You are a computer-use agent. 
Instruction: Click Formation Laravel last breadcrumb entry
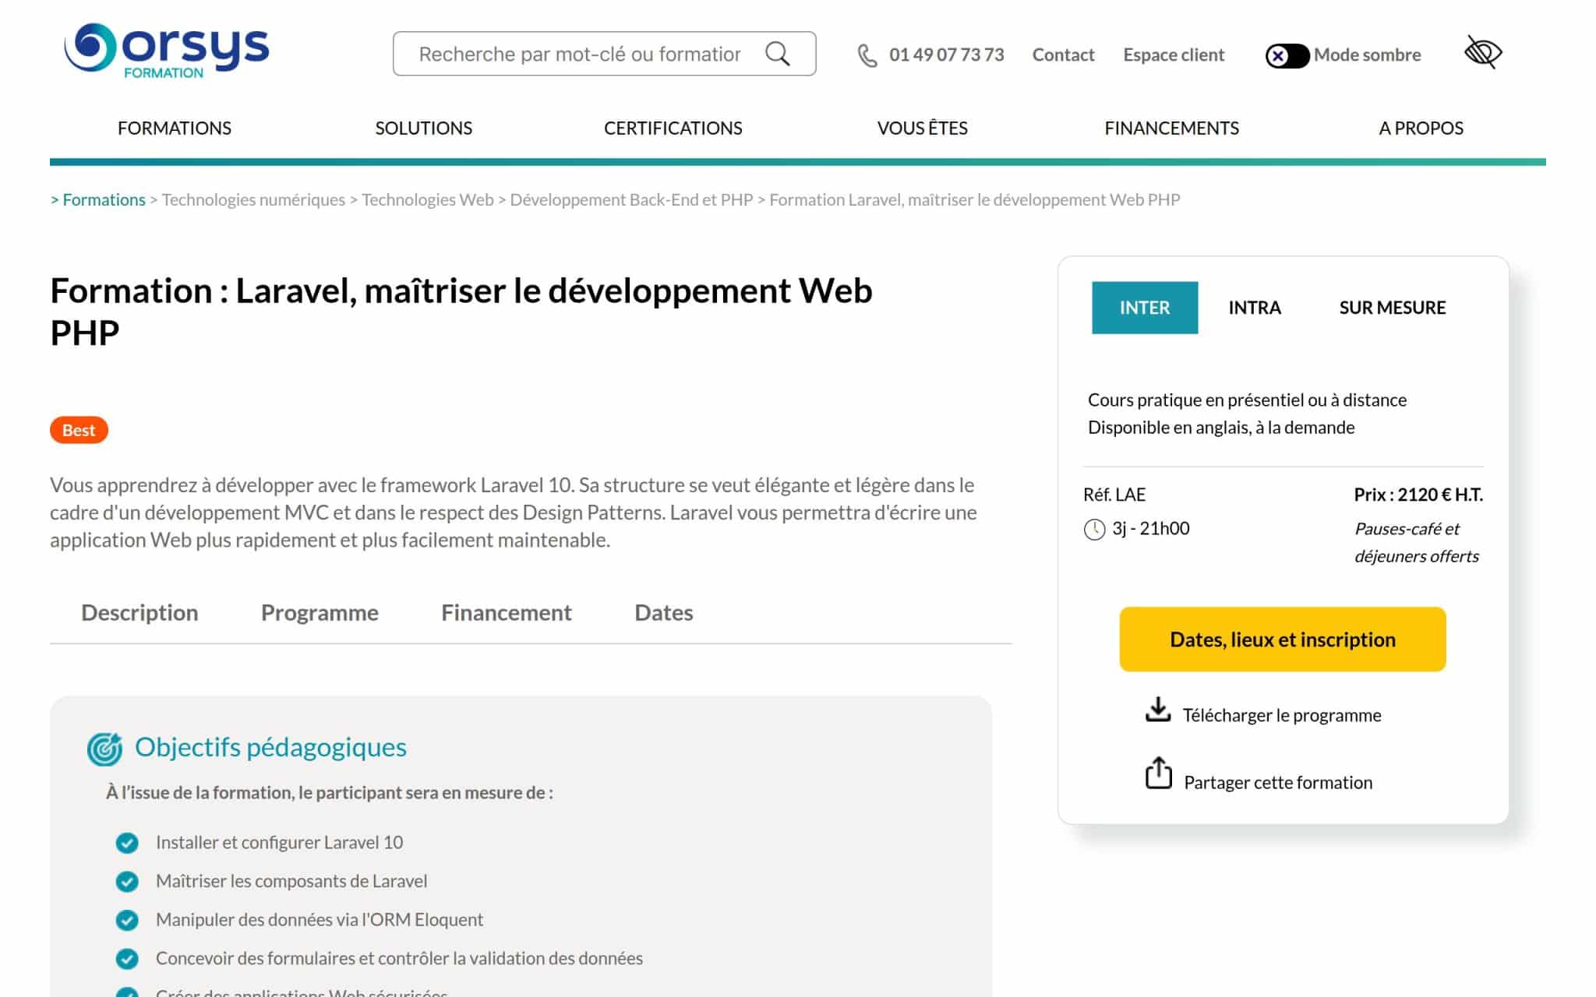[975, 200]
